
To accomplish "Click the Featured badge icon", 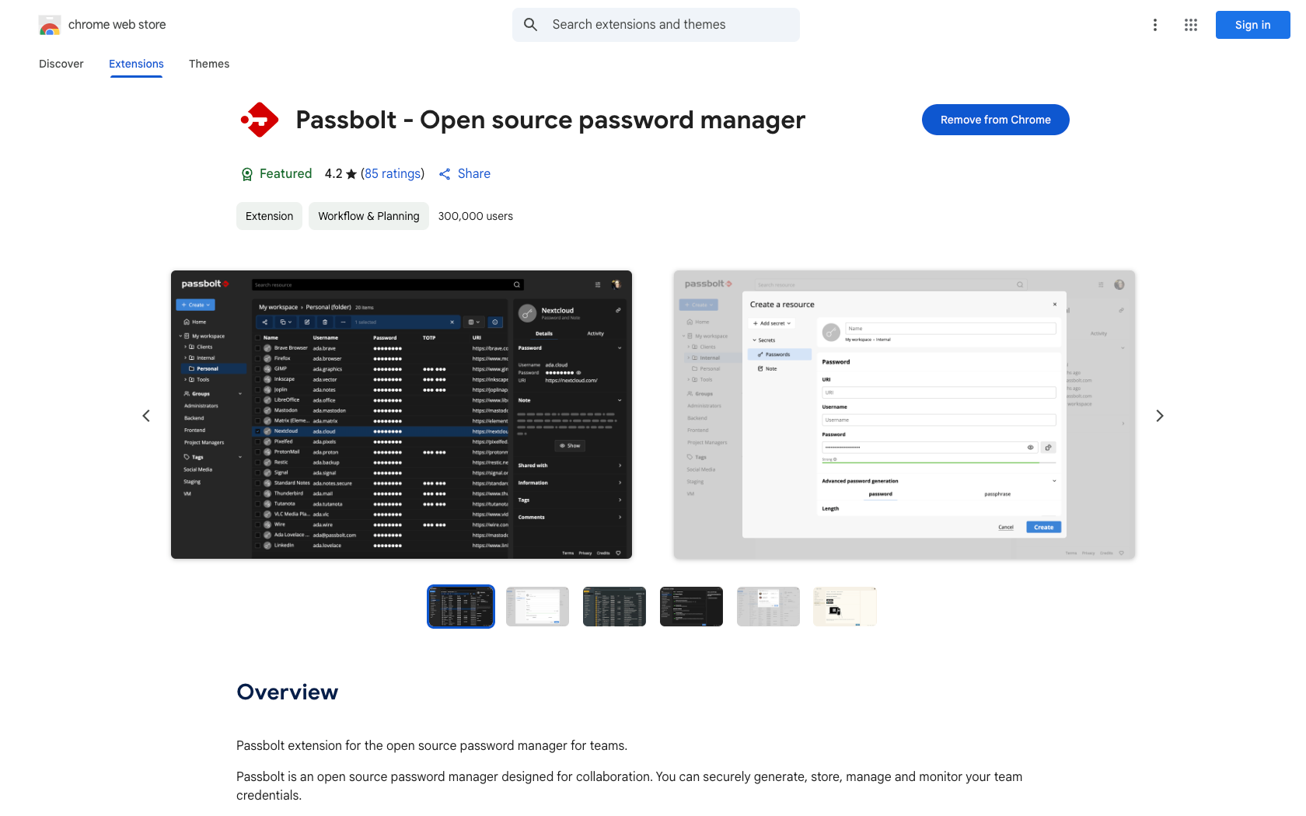I will point(246,174).
